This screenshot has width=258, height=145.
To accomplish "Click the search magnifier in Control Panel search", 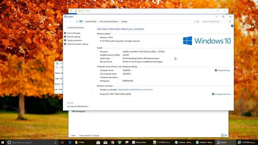I will pos(230,21).
